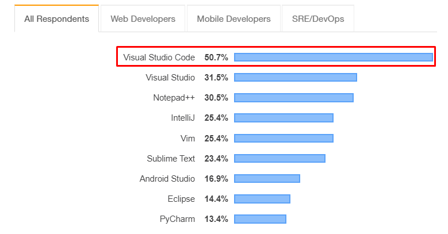Viewport: 448px width, 234px height.
Task: Click the blue bar beside 31.5%
Action: coord(296,78)
